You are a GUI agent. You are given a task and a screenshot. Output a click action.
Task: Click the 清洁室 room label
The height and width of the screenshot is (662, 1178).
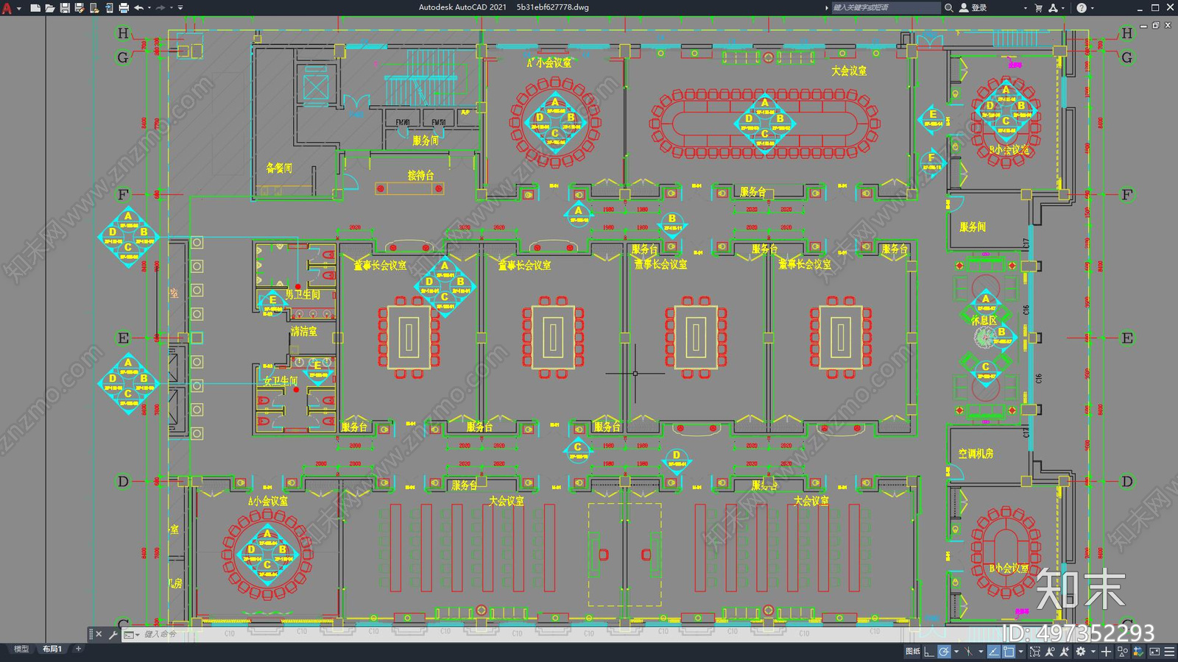(303, 332)
